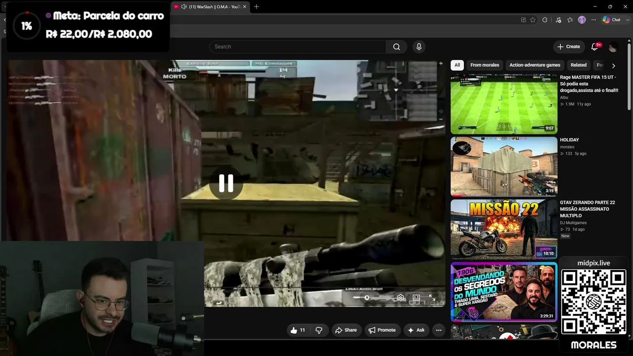The image size is (633, 356).
Task: Open the MISSÃO 22 GTA V thumbnail
Action: point(504,229)
